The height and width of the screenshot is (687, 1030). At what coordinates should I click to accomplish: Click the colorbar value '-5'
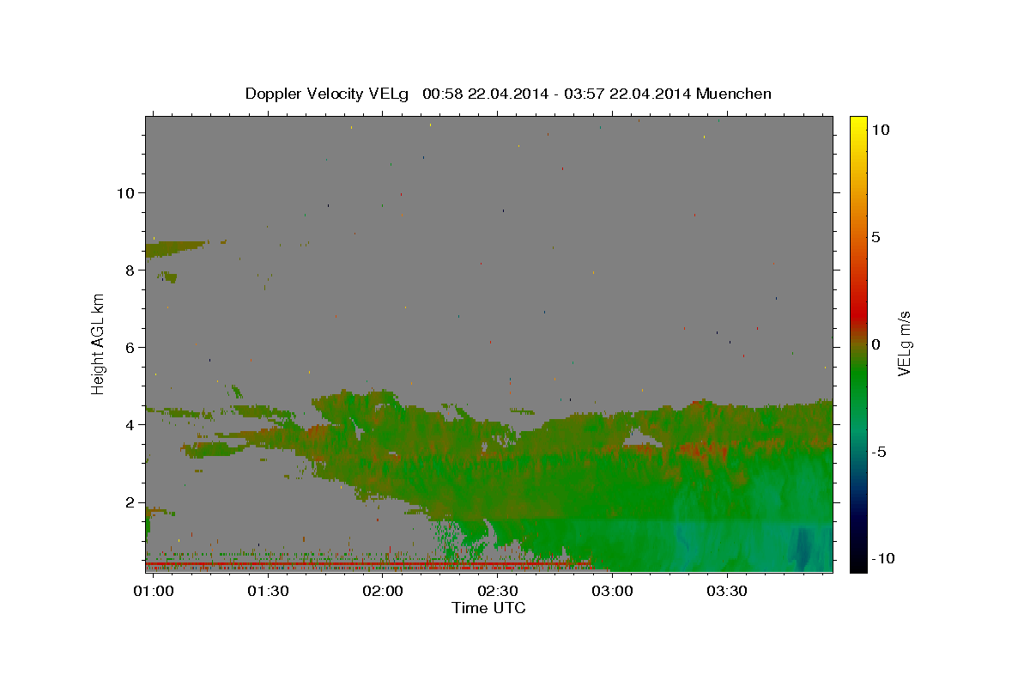tap(879, 452)
